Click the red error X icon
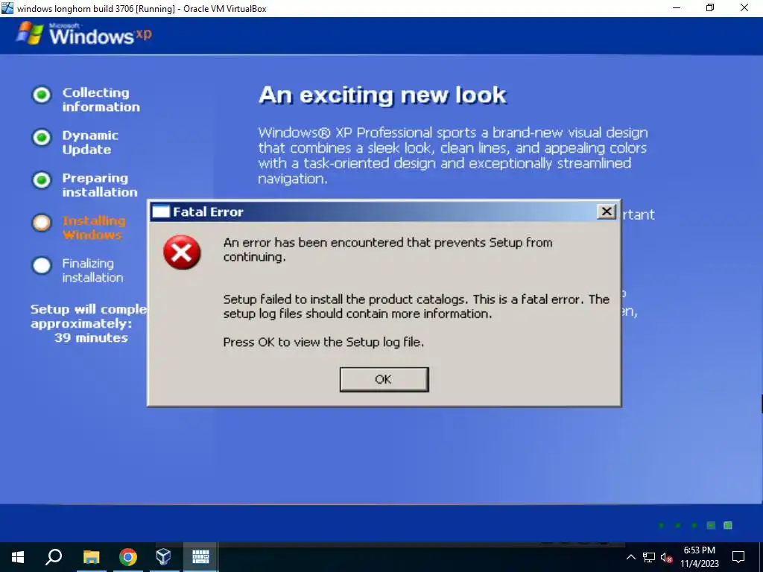Image resolution: width=763 pixels, height=572 pixels. pyautogui.click(x=182, y=252)
